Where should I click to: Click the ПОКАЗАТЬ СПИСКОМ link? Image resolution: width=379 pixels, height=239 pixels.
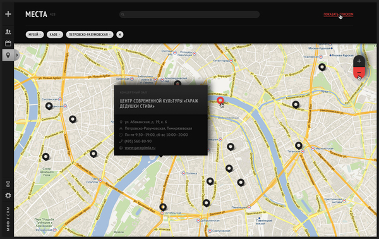pos(339,15)
